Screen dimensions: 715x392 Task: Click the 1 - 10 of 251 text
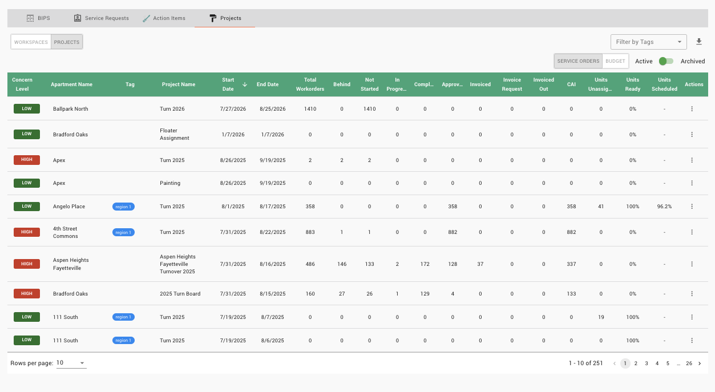tap(585, 363)
